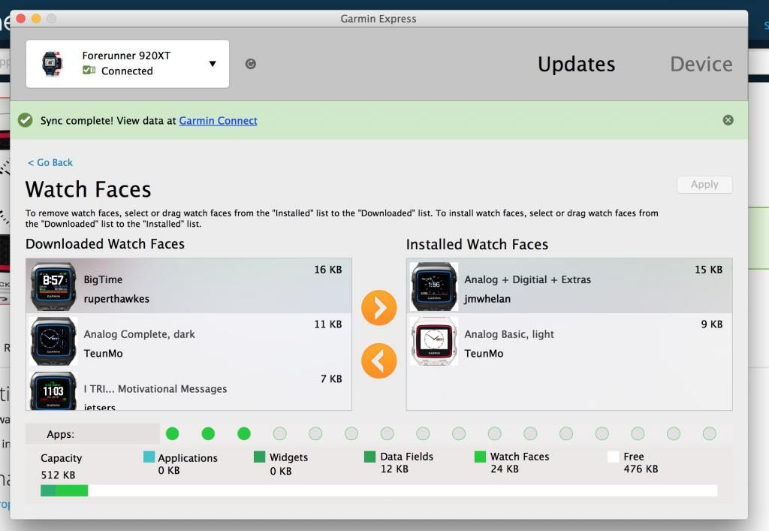
Task: Click the green sync complete checkmark icon
Action: click(25, 120)
